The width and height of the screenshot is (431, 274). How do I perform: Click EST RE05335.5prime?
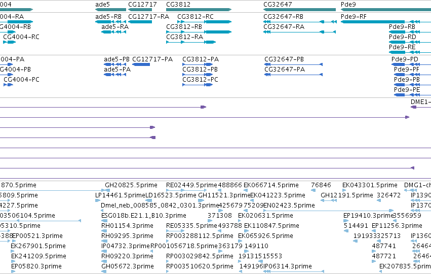click(x=175, y=231)
